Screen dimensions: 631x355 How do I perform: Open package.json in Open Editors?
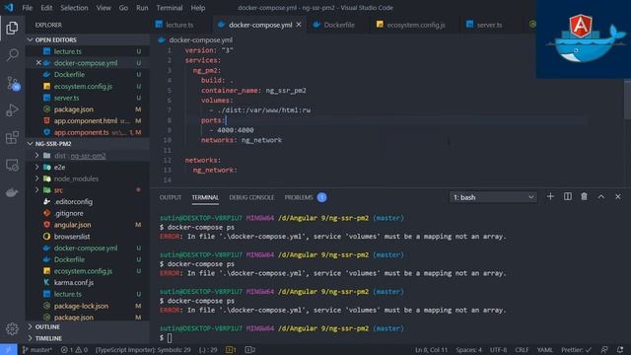pyautogui.click(x=88, y=109)
